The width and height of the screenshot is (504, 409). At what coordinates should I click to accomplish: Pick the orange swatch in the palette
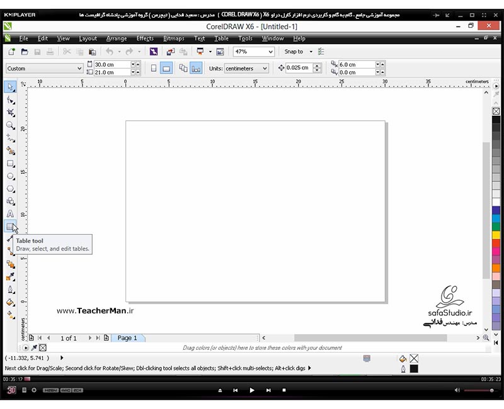(496, 268)
